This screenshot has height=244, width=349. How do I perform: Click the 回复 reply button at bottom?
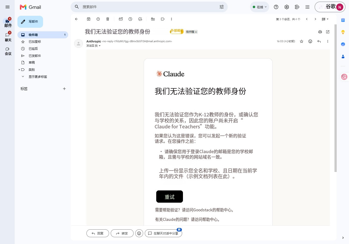(98, 233)
